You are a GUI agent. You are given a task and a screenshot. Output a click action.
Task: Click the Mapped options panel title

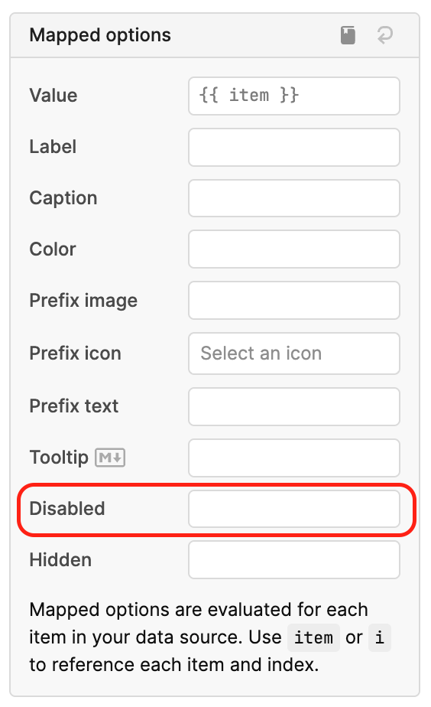click(100, 35)
